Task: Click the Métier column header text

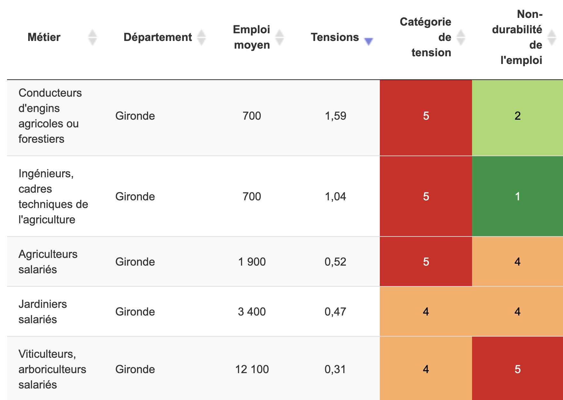Action: [x=44, y=37]
